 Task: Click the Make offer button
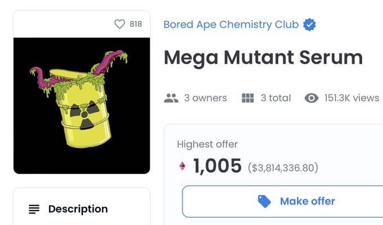pyautogui.click(x=283, y=201)
